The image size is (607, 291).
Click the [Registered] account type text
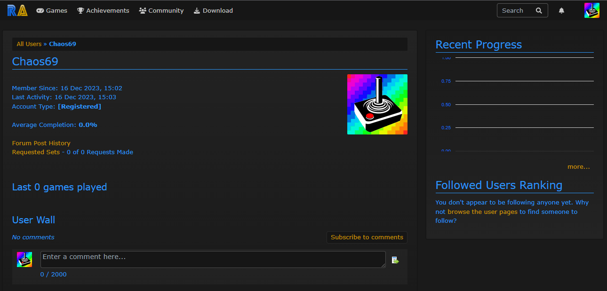tap(80, 106)
